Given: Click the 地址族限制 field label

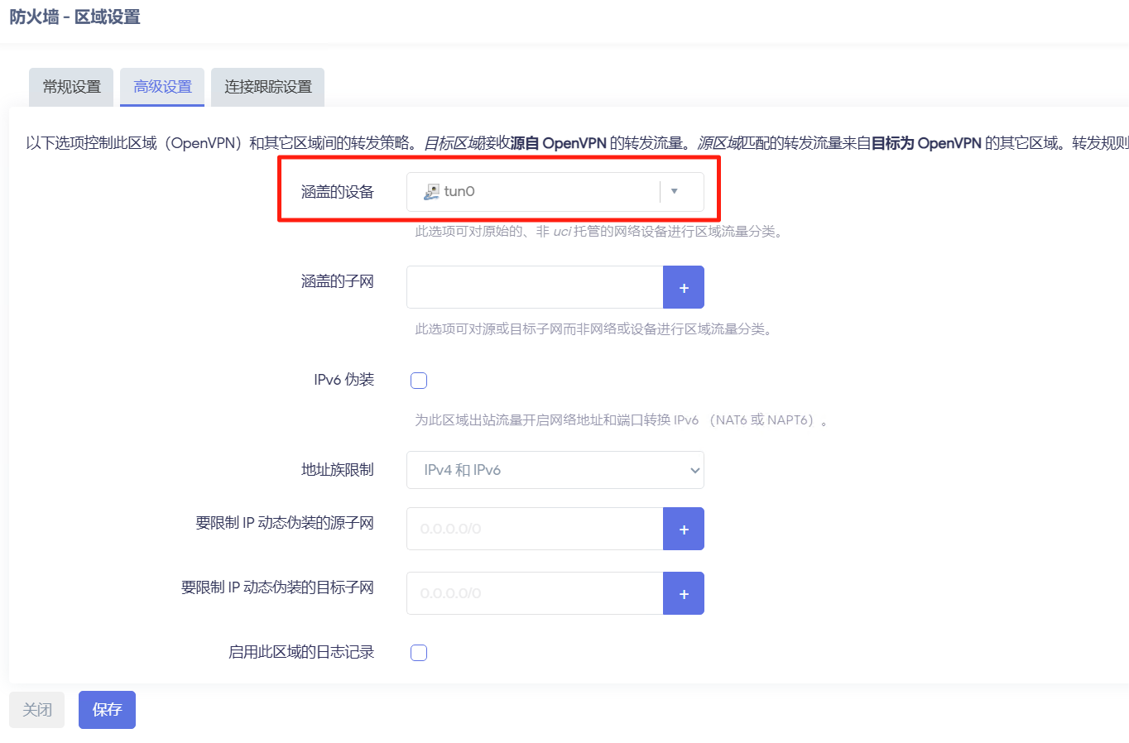Looking at the screenshot, I should coord(337,470).
